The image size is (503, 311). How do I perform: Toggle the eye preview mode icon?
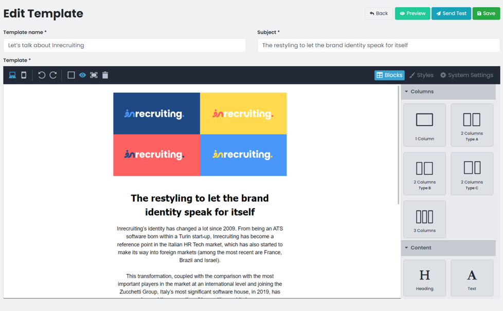[82, 75]
